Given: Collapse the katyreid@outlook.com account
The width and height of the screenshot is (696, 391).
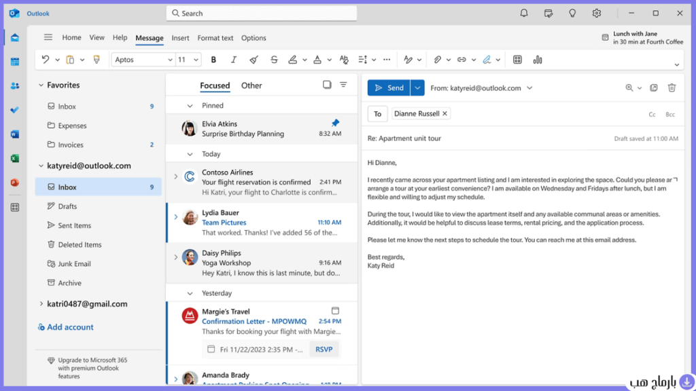Looking at the screenshot, I should [x=41, y=166].
